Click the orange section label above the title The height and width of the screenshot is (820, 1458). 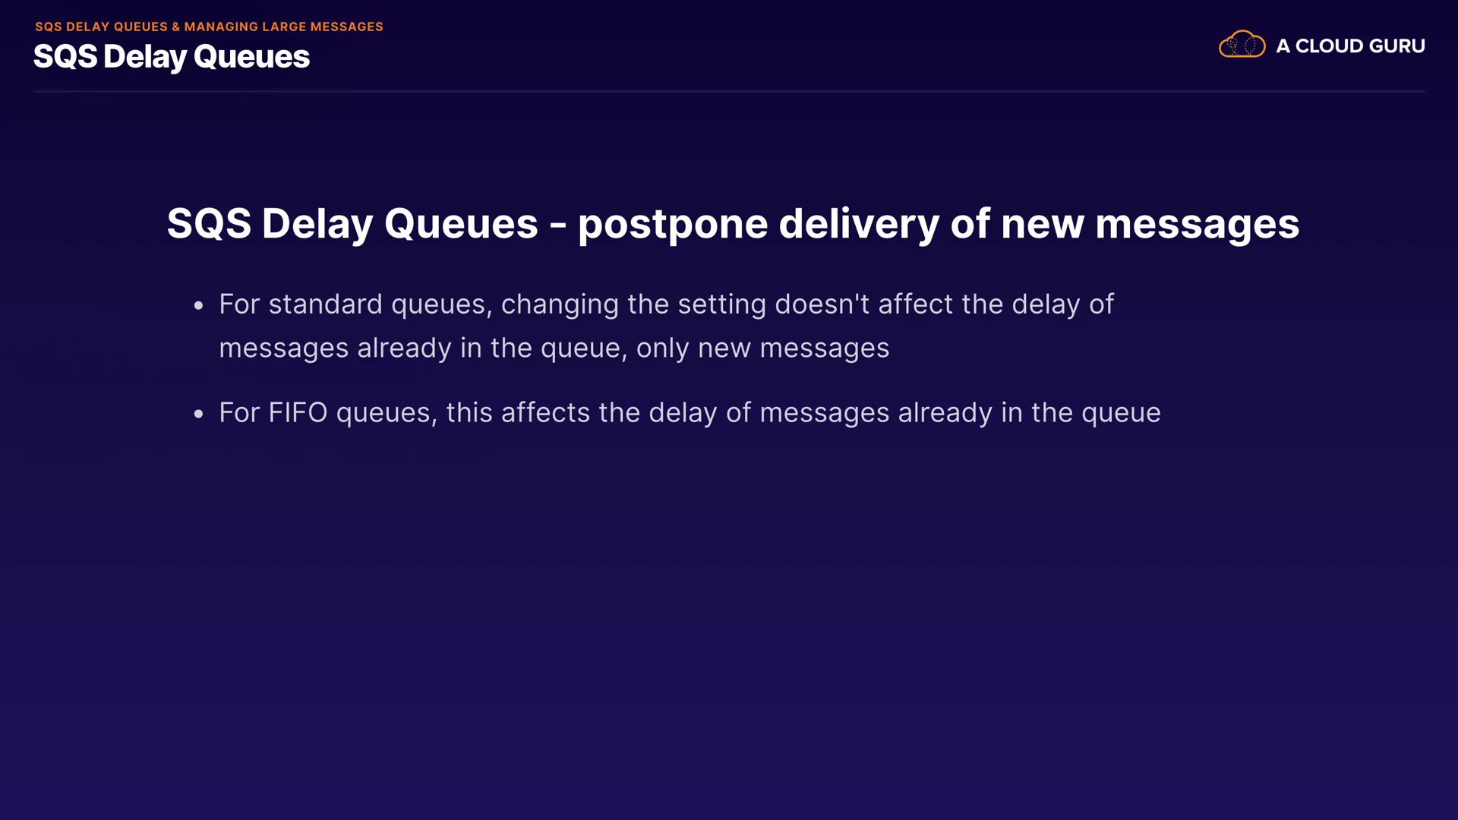click(209, 27)
